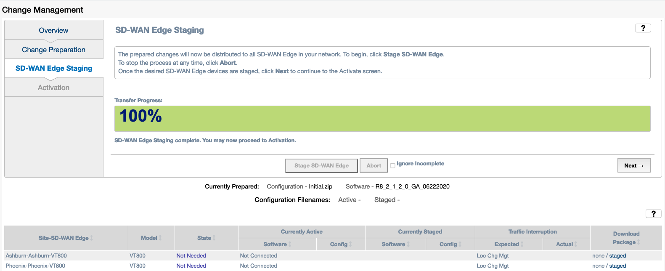The height and width of the screenshot is (271, 665).
Task: Open staged link for Ashburn-Ashburn-VT800
Action: pyautogui.click(x=617, y=255)
